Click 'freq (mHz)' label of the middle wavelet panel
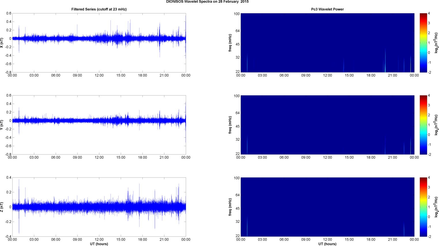 click(x=230, y=125)
